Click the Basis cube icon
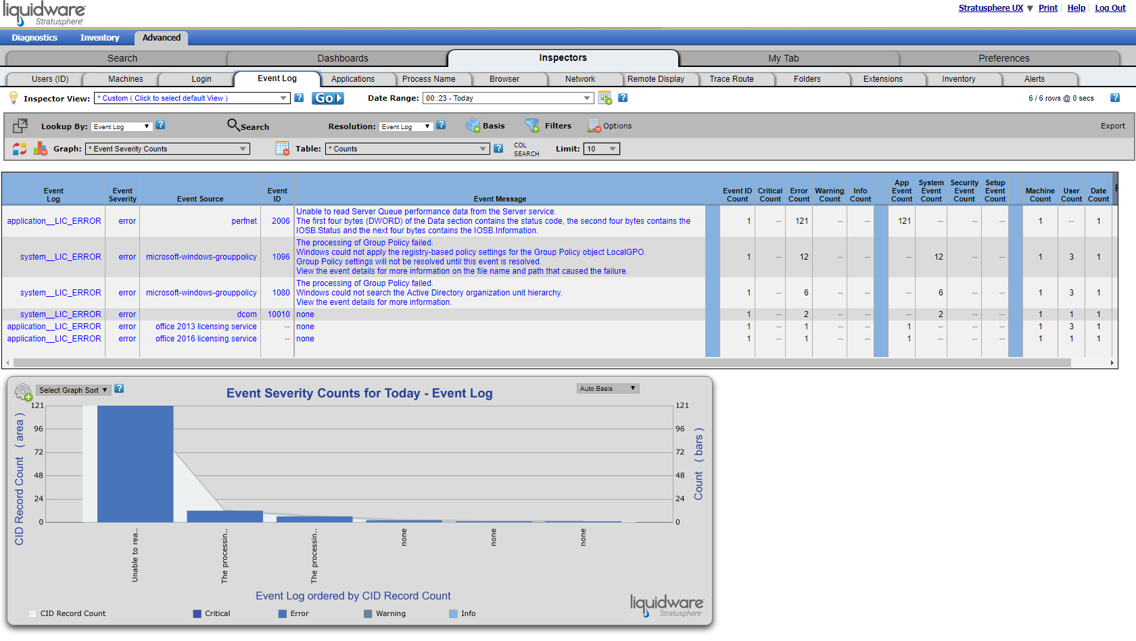The width and height of the screenshot is (1136, 641). click(473, 126)
